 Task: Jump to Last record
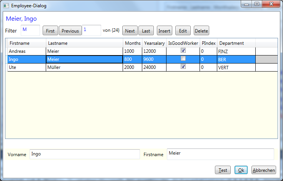146,31
